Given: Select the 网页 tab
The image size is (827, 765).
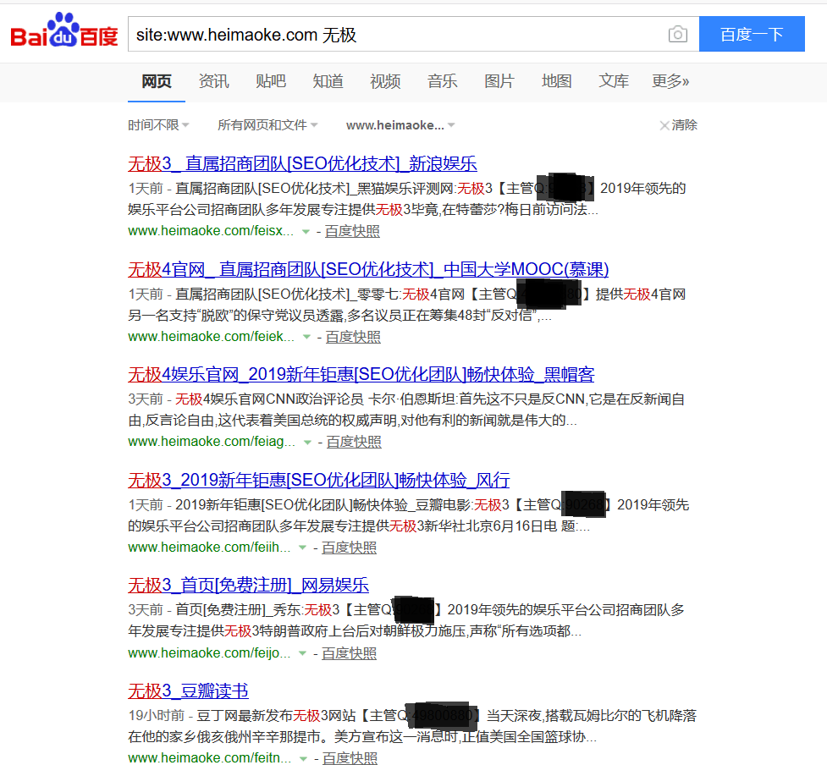Looking at the screenshot, I should (157, 81).
